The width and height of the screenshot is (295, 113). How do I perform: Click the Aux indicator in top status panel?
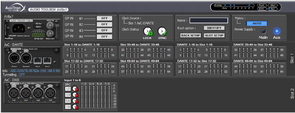[x=273, y=9]
